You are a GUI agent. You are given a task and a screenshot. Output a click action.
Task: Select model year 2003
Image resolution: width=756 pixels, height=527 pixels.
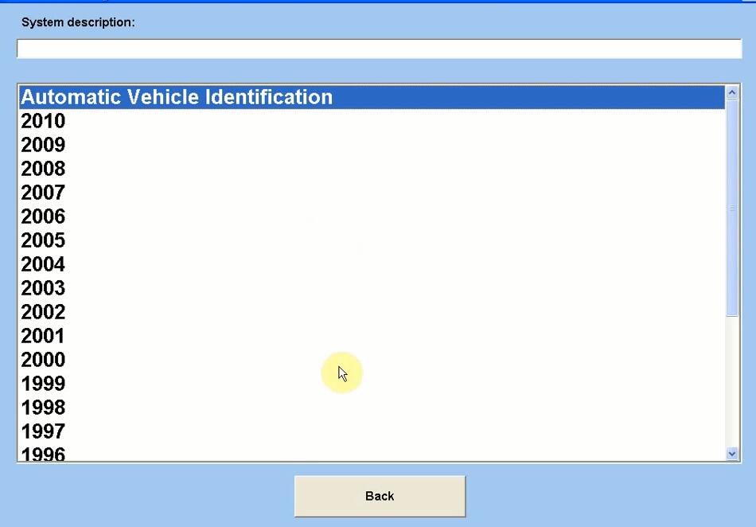point(372,288)
